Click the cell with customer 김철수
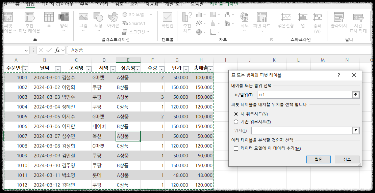This screenshot has height=193, width=375. point(76,77)
